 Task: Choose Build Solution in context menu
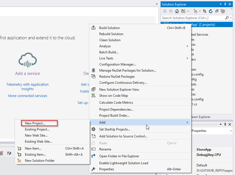pyautogui.click(x=109, y=28)
